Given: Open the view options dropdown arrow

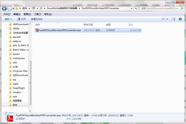Looking at the screenshot, I should 167,19.
